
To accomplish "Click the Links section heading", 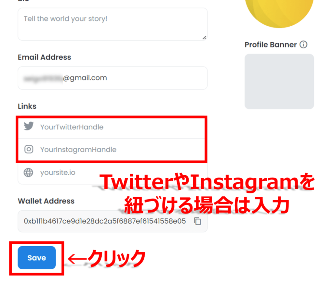I will tap(27, 106).
